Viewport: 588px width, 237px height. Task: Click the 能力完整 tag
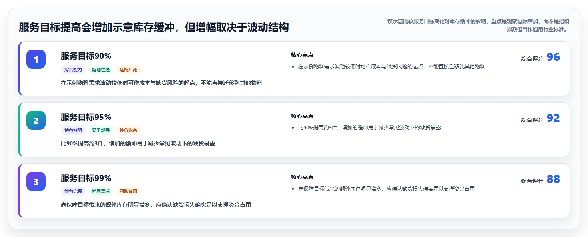73,191
